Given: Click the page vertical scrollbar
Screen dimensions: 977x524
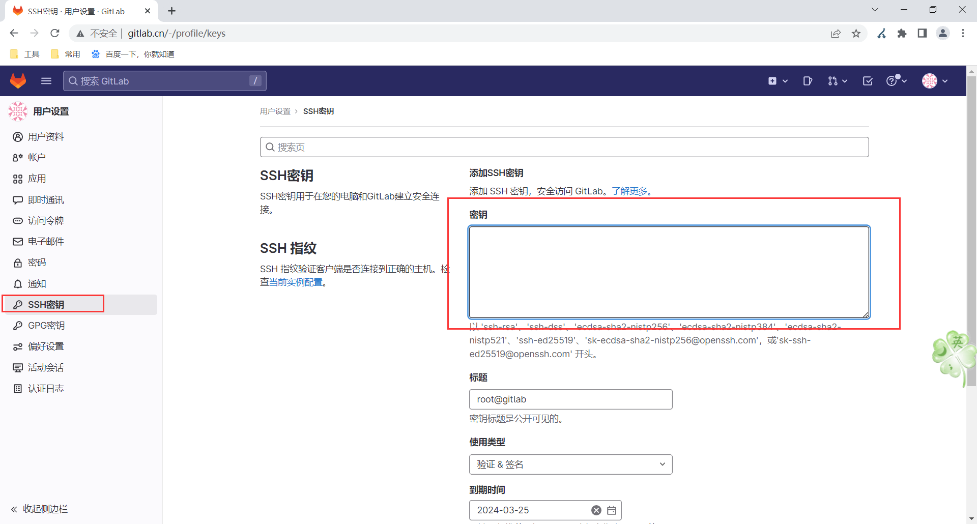Looking at the screenshot, I should point(971,231).
